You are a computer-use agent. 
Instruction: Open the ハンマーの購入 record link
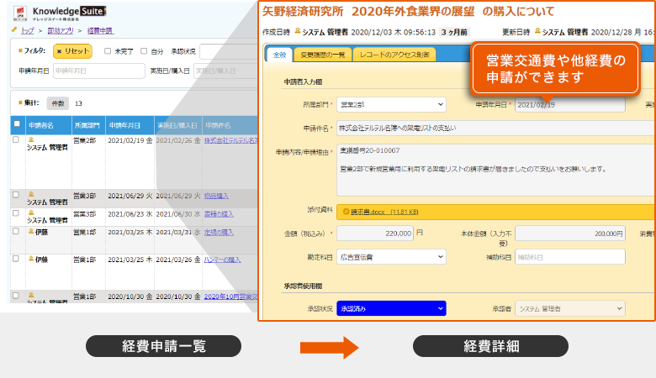(222, 260)
